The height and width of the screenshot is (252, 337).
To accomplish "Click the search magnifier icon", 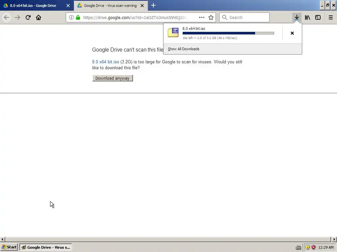I will pyautogui.click(x=224, y=17).
